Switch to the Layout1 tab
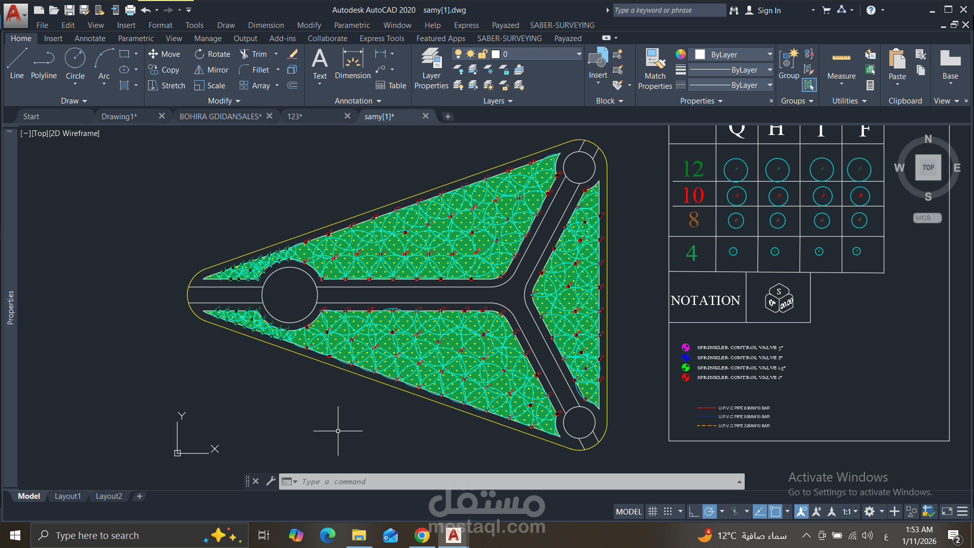Image resolution: width=974 pixels, height=548 pixels. (x=67, y=496)
